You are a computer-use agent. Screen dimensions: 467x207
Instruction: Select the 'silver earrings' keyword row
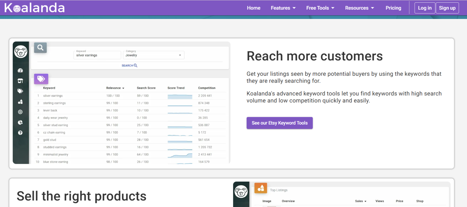pos(130,96)
